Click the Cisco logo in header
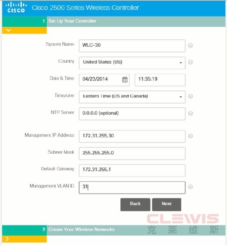The image size is (227, 246). pos(16,7)
